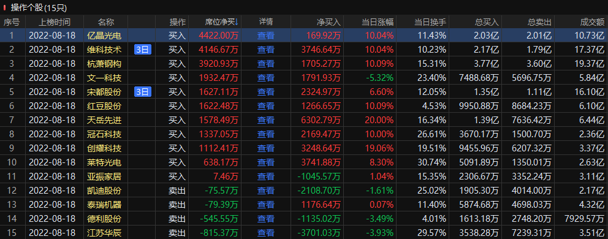The height and width of the screenshot is (239, 608).
Task: Click the 6302.79万 net buy cell
Action: (x=321, y=120)
